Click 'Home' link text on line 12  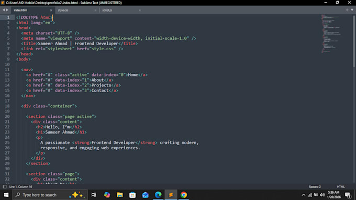click(133, 75)
